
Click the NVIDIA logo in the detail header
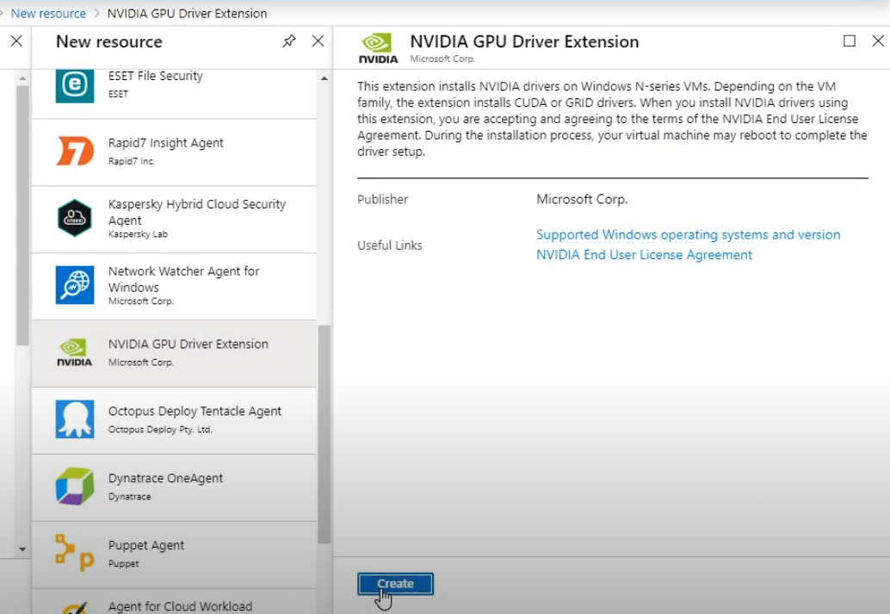pos(378,48)
